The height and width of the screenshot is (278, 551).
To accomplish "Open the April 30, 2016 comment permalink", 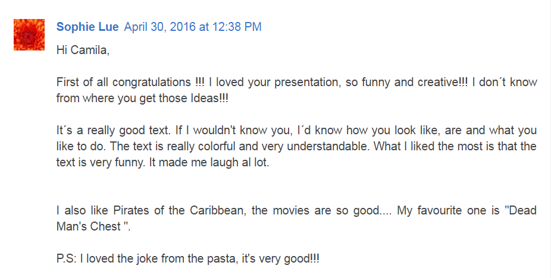I will point(193,27).
